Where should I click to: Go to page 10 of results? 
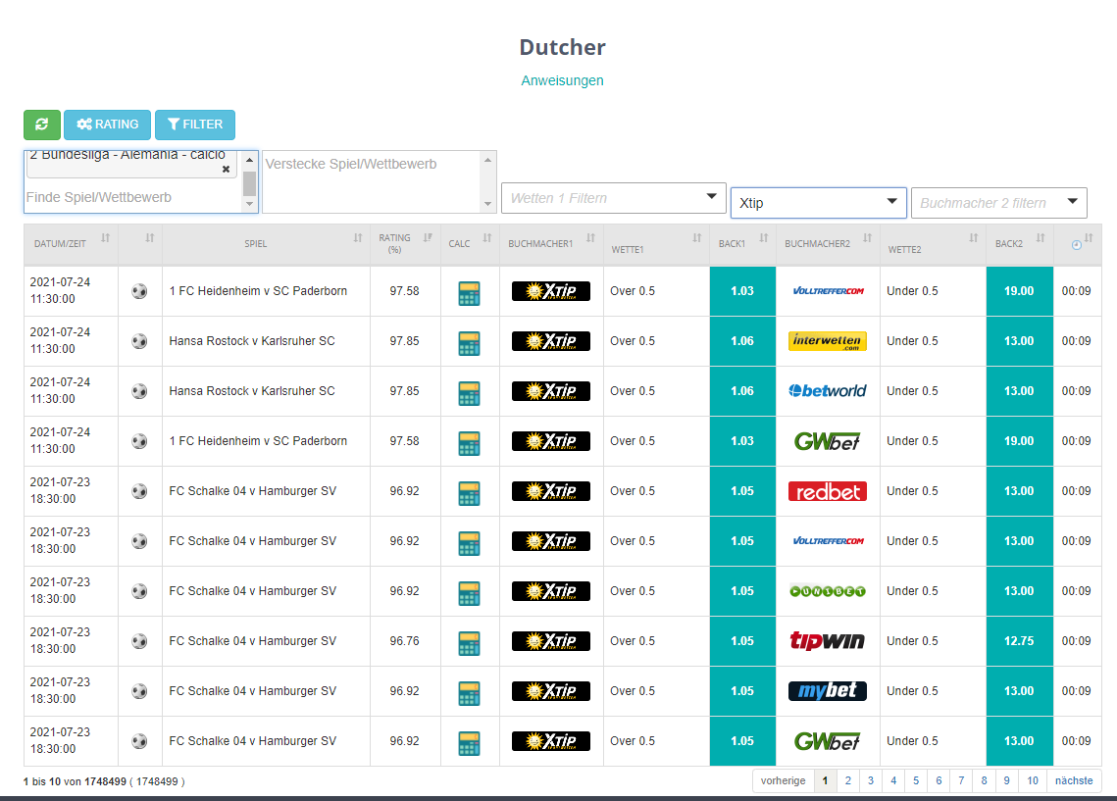1033,781
